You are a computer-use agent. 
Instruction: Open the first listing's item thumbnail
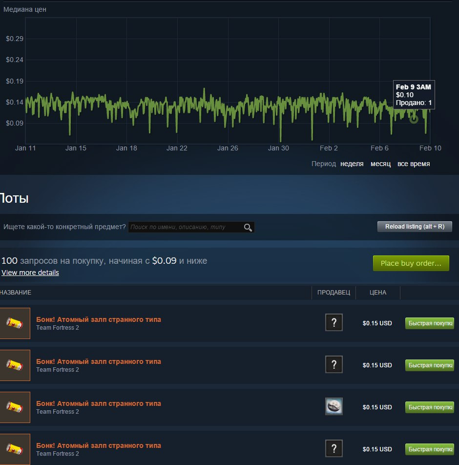[15, 323]
